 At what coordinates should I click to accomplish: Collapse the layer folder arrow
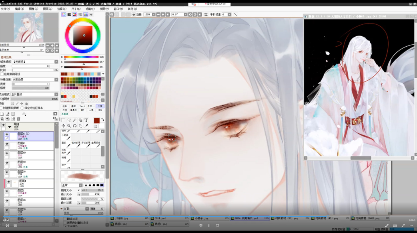coord(10,127)
